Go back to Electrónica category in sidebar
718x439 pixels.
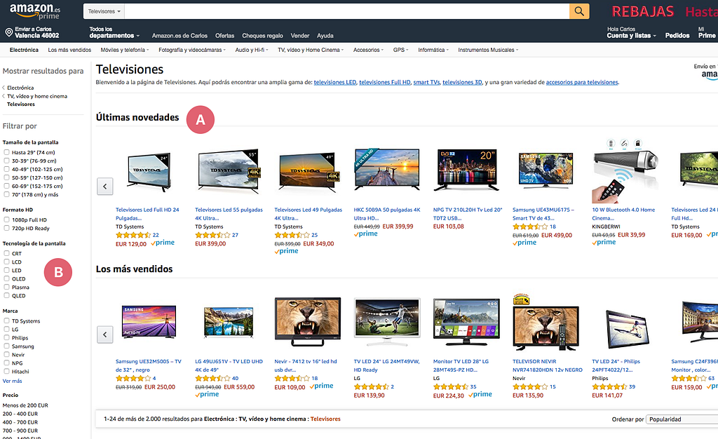tap(20, 88)
